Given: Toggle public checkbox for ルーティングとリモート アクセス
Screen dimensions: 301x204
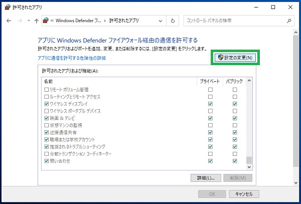Looking at the screenshot, I should (235, 97).
